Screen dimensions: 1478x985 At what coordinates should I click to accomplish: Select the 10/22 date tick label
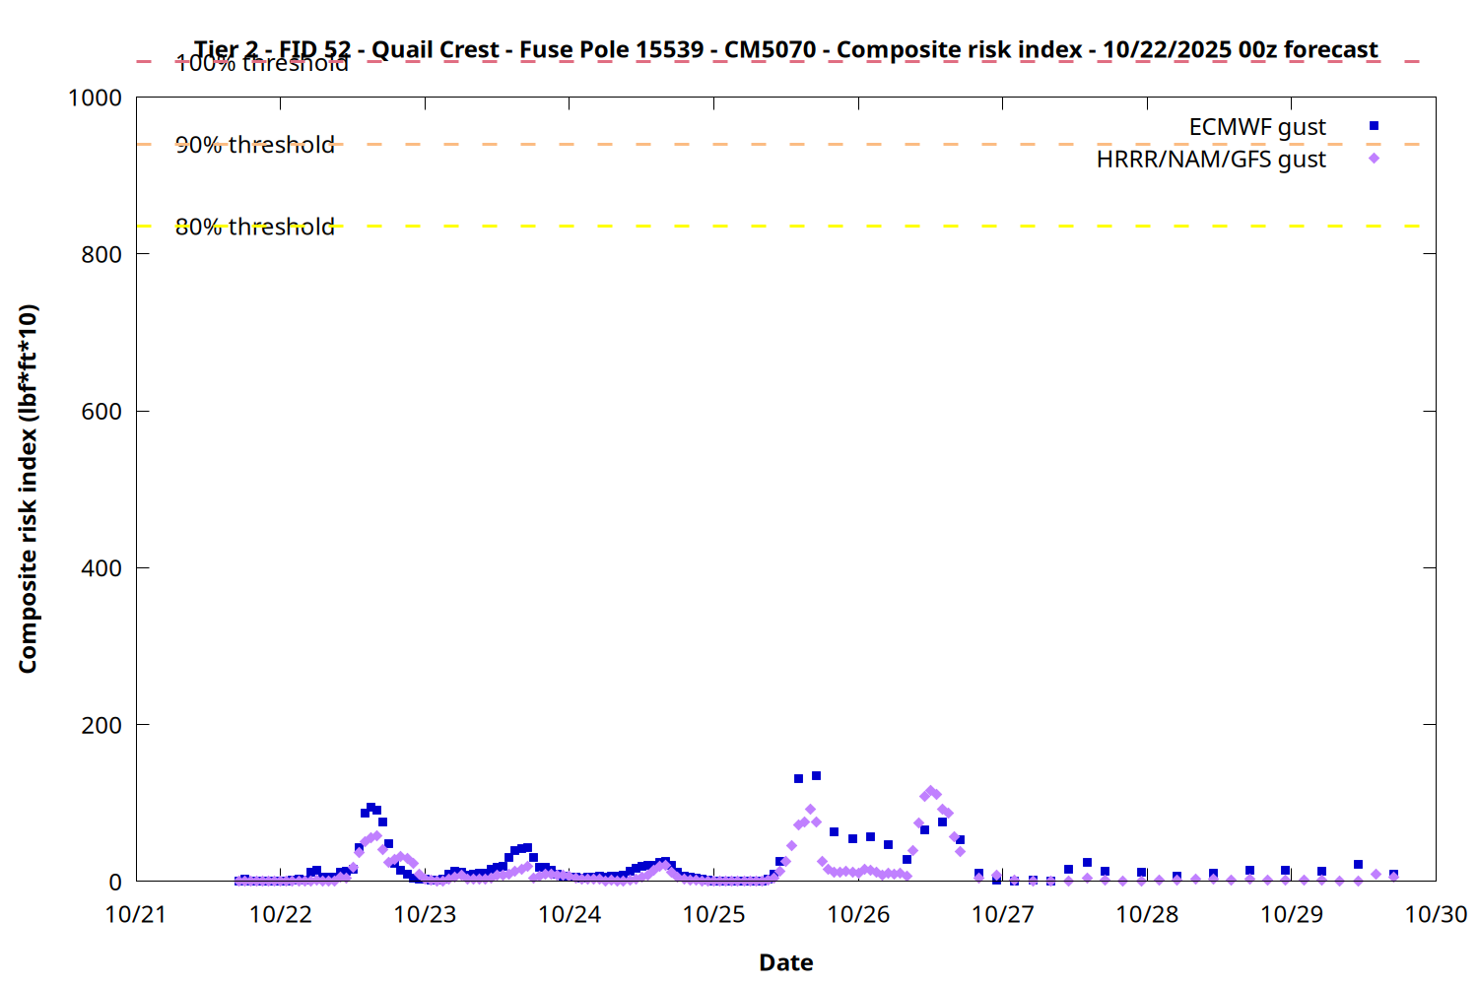281,914
